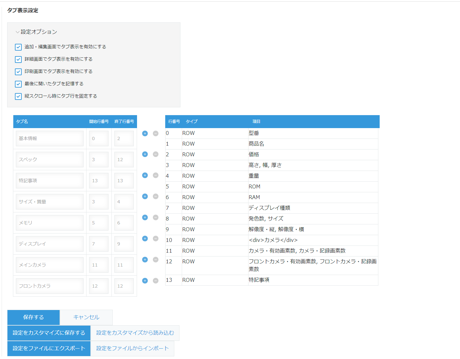Click the minus icon beside the 基本情報 row
Screen dimensions: 460x359
click(155, 133)
